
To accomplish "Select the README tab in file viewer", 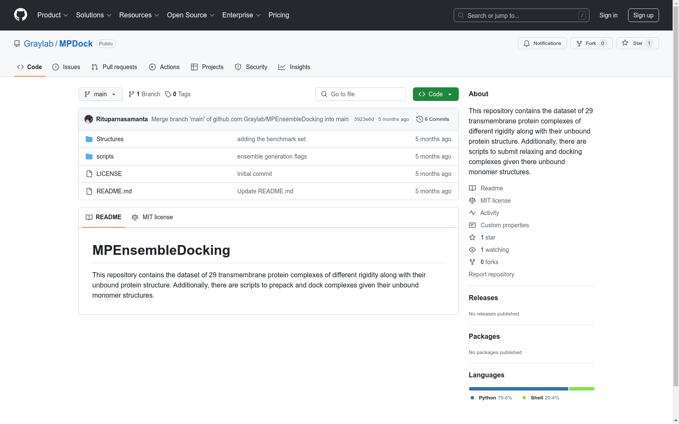I will (x=104, y=217).
